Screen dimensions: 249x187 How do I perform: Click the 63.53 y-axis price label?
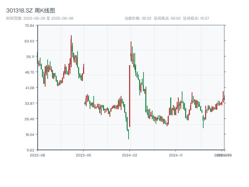[x=30, y=41]
